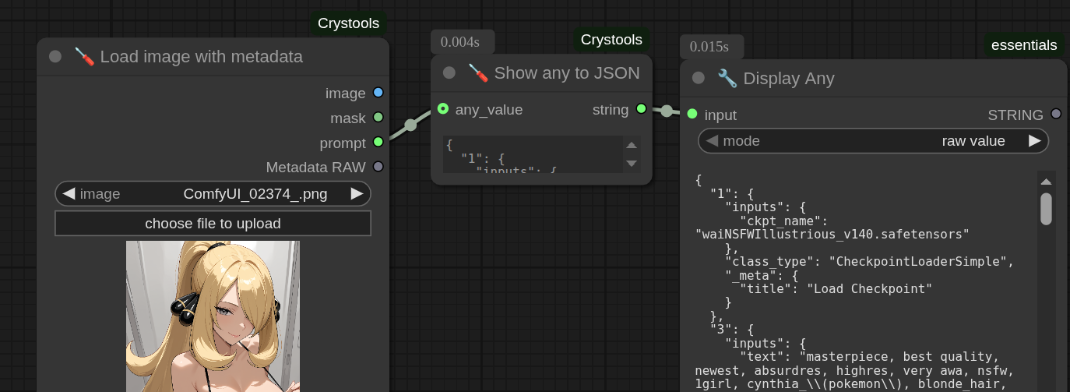Click the 0.015s execution time label
The height and width of the screenshot is (392, 1070).
[x=712, y=47]
